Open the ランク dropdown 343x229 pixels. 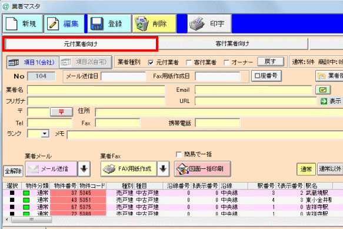[x=45, y=133]
